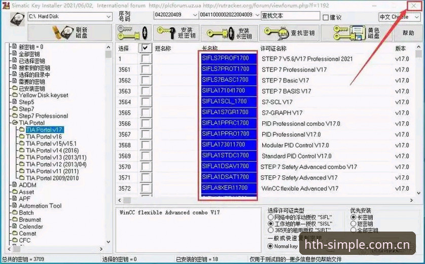Click the hard disk drive icon

[17, 19]
